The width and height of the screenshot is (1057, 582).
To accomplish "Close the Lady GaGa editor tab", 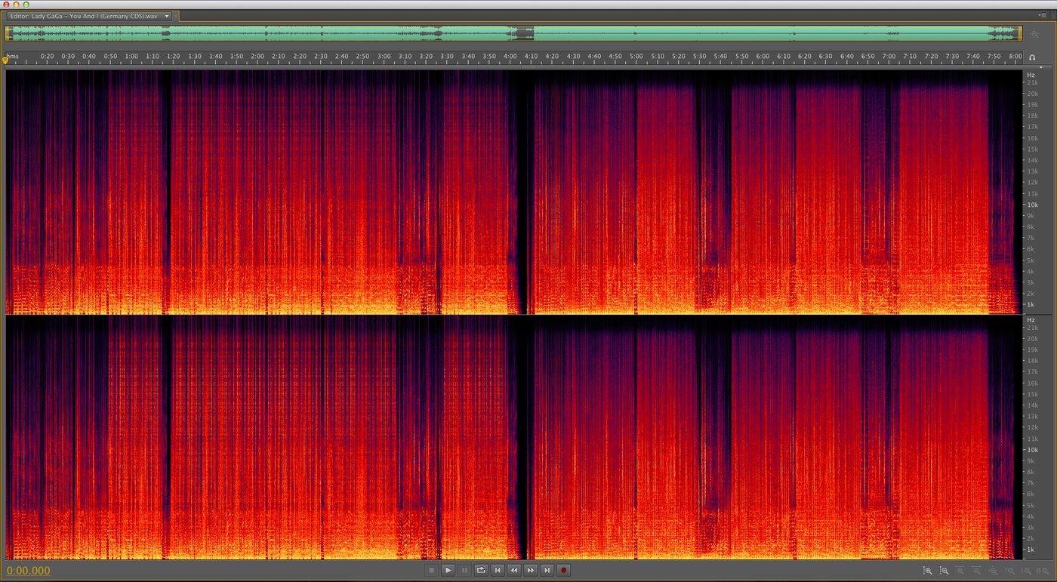I will click(x=176, y=16).
